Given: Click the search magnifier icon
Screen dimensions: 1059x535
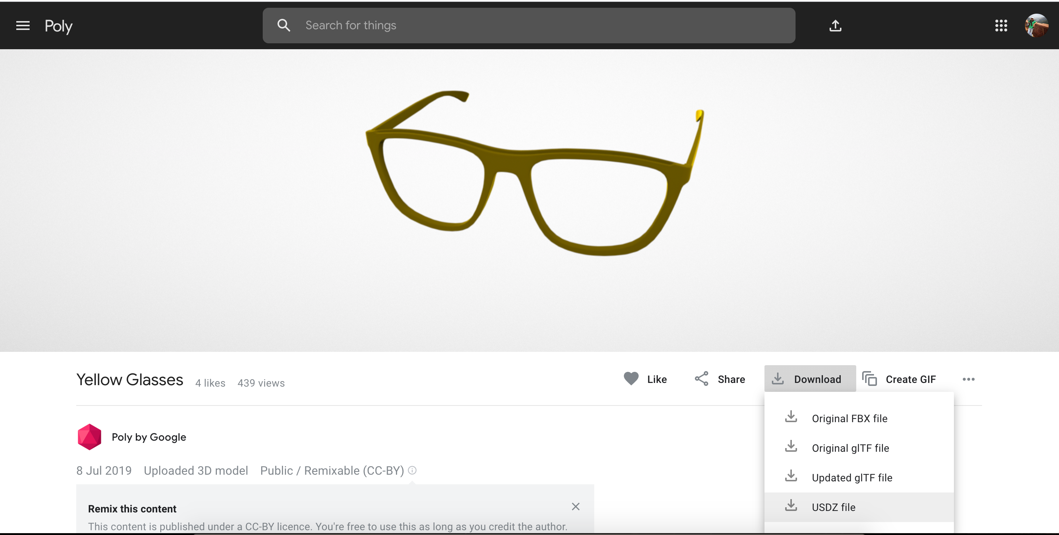Looking at the screenshot, I should point(283,26).
